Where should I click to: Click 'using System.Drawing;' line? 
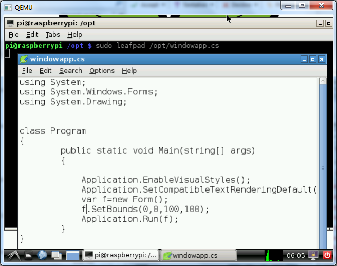pyautogui.click(x=73, y=102)
